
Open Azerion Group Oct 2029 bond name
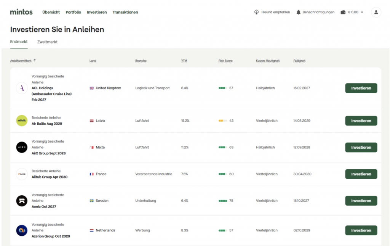coord(51,236)
